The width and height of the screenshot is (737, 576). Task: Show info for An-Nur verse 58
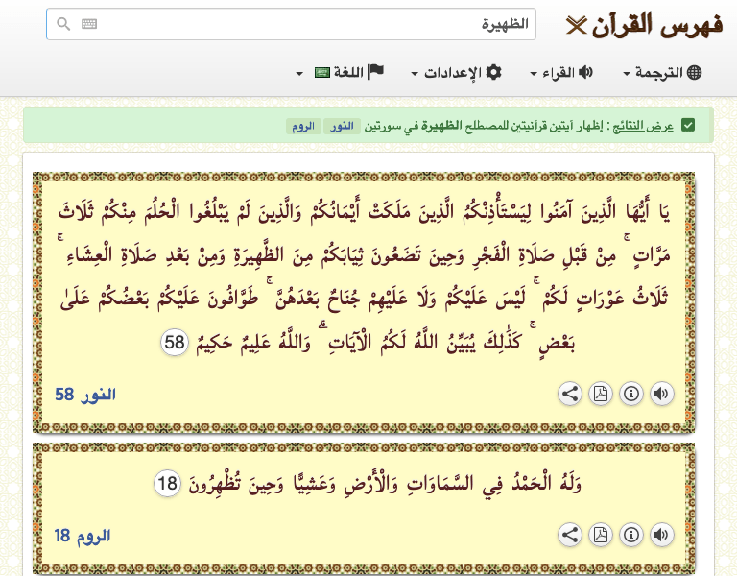(630, 394)
